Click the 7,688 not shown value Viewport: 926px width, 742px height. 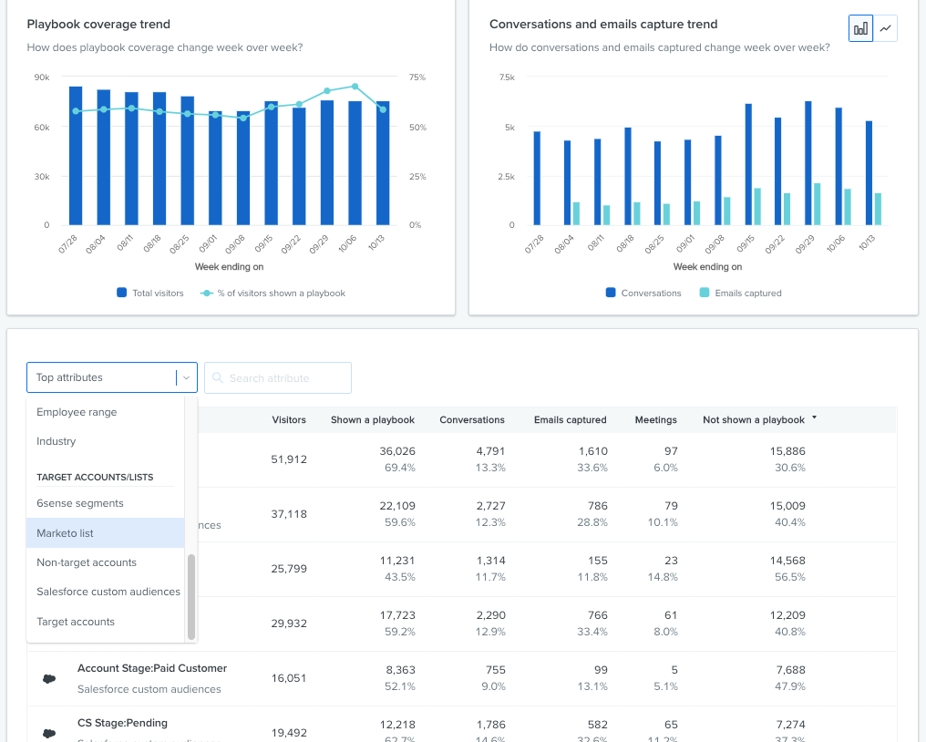coord(791,670)
